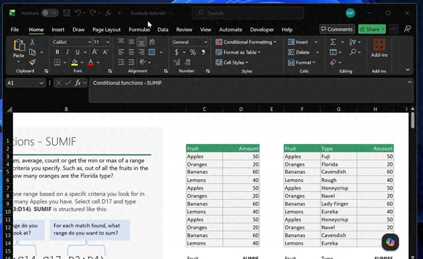423x259 pixels.
Task: Open the Name Box dropdown arrow
Action: (42, 83)
